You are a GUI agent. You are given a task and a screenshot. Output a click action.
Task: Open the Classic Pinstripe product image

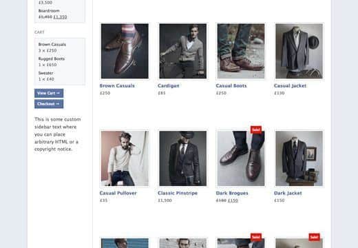tap(183, 158)
